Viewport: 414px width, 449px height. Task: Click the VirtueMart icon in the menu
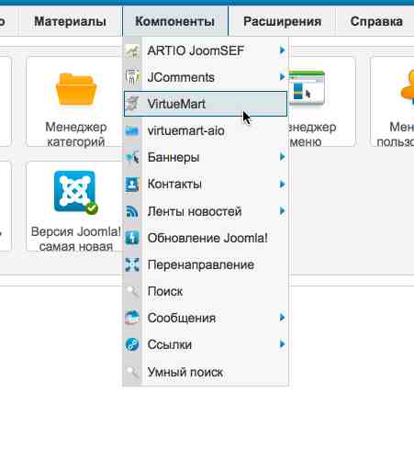pos(132,104)
